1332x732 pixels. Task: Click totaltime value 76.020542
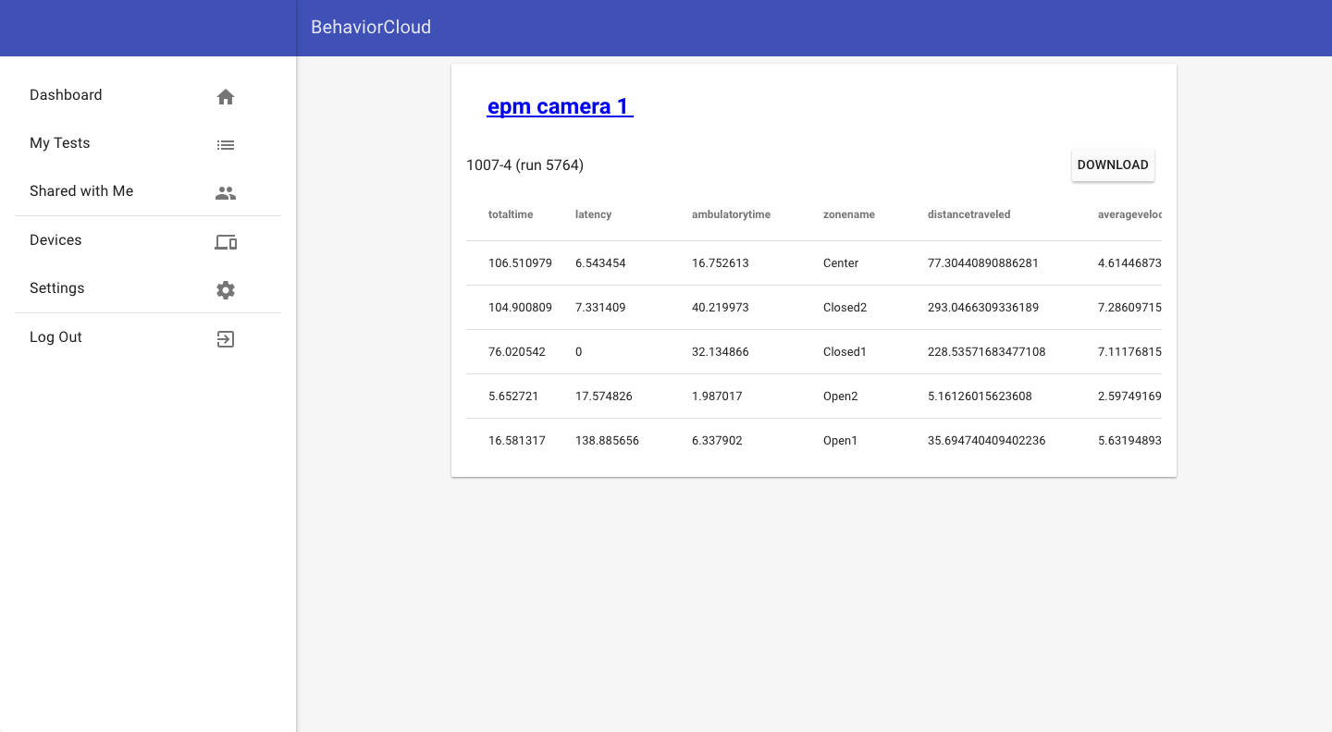click(517, 352)
